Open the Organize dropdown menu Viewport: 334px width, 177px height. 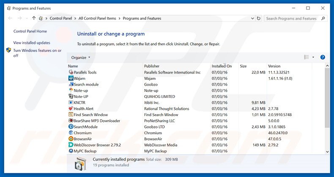click(x=80, y=57)
